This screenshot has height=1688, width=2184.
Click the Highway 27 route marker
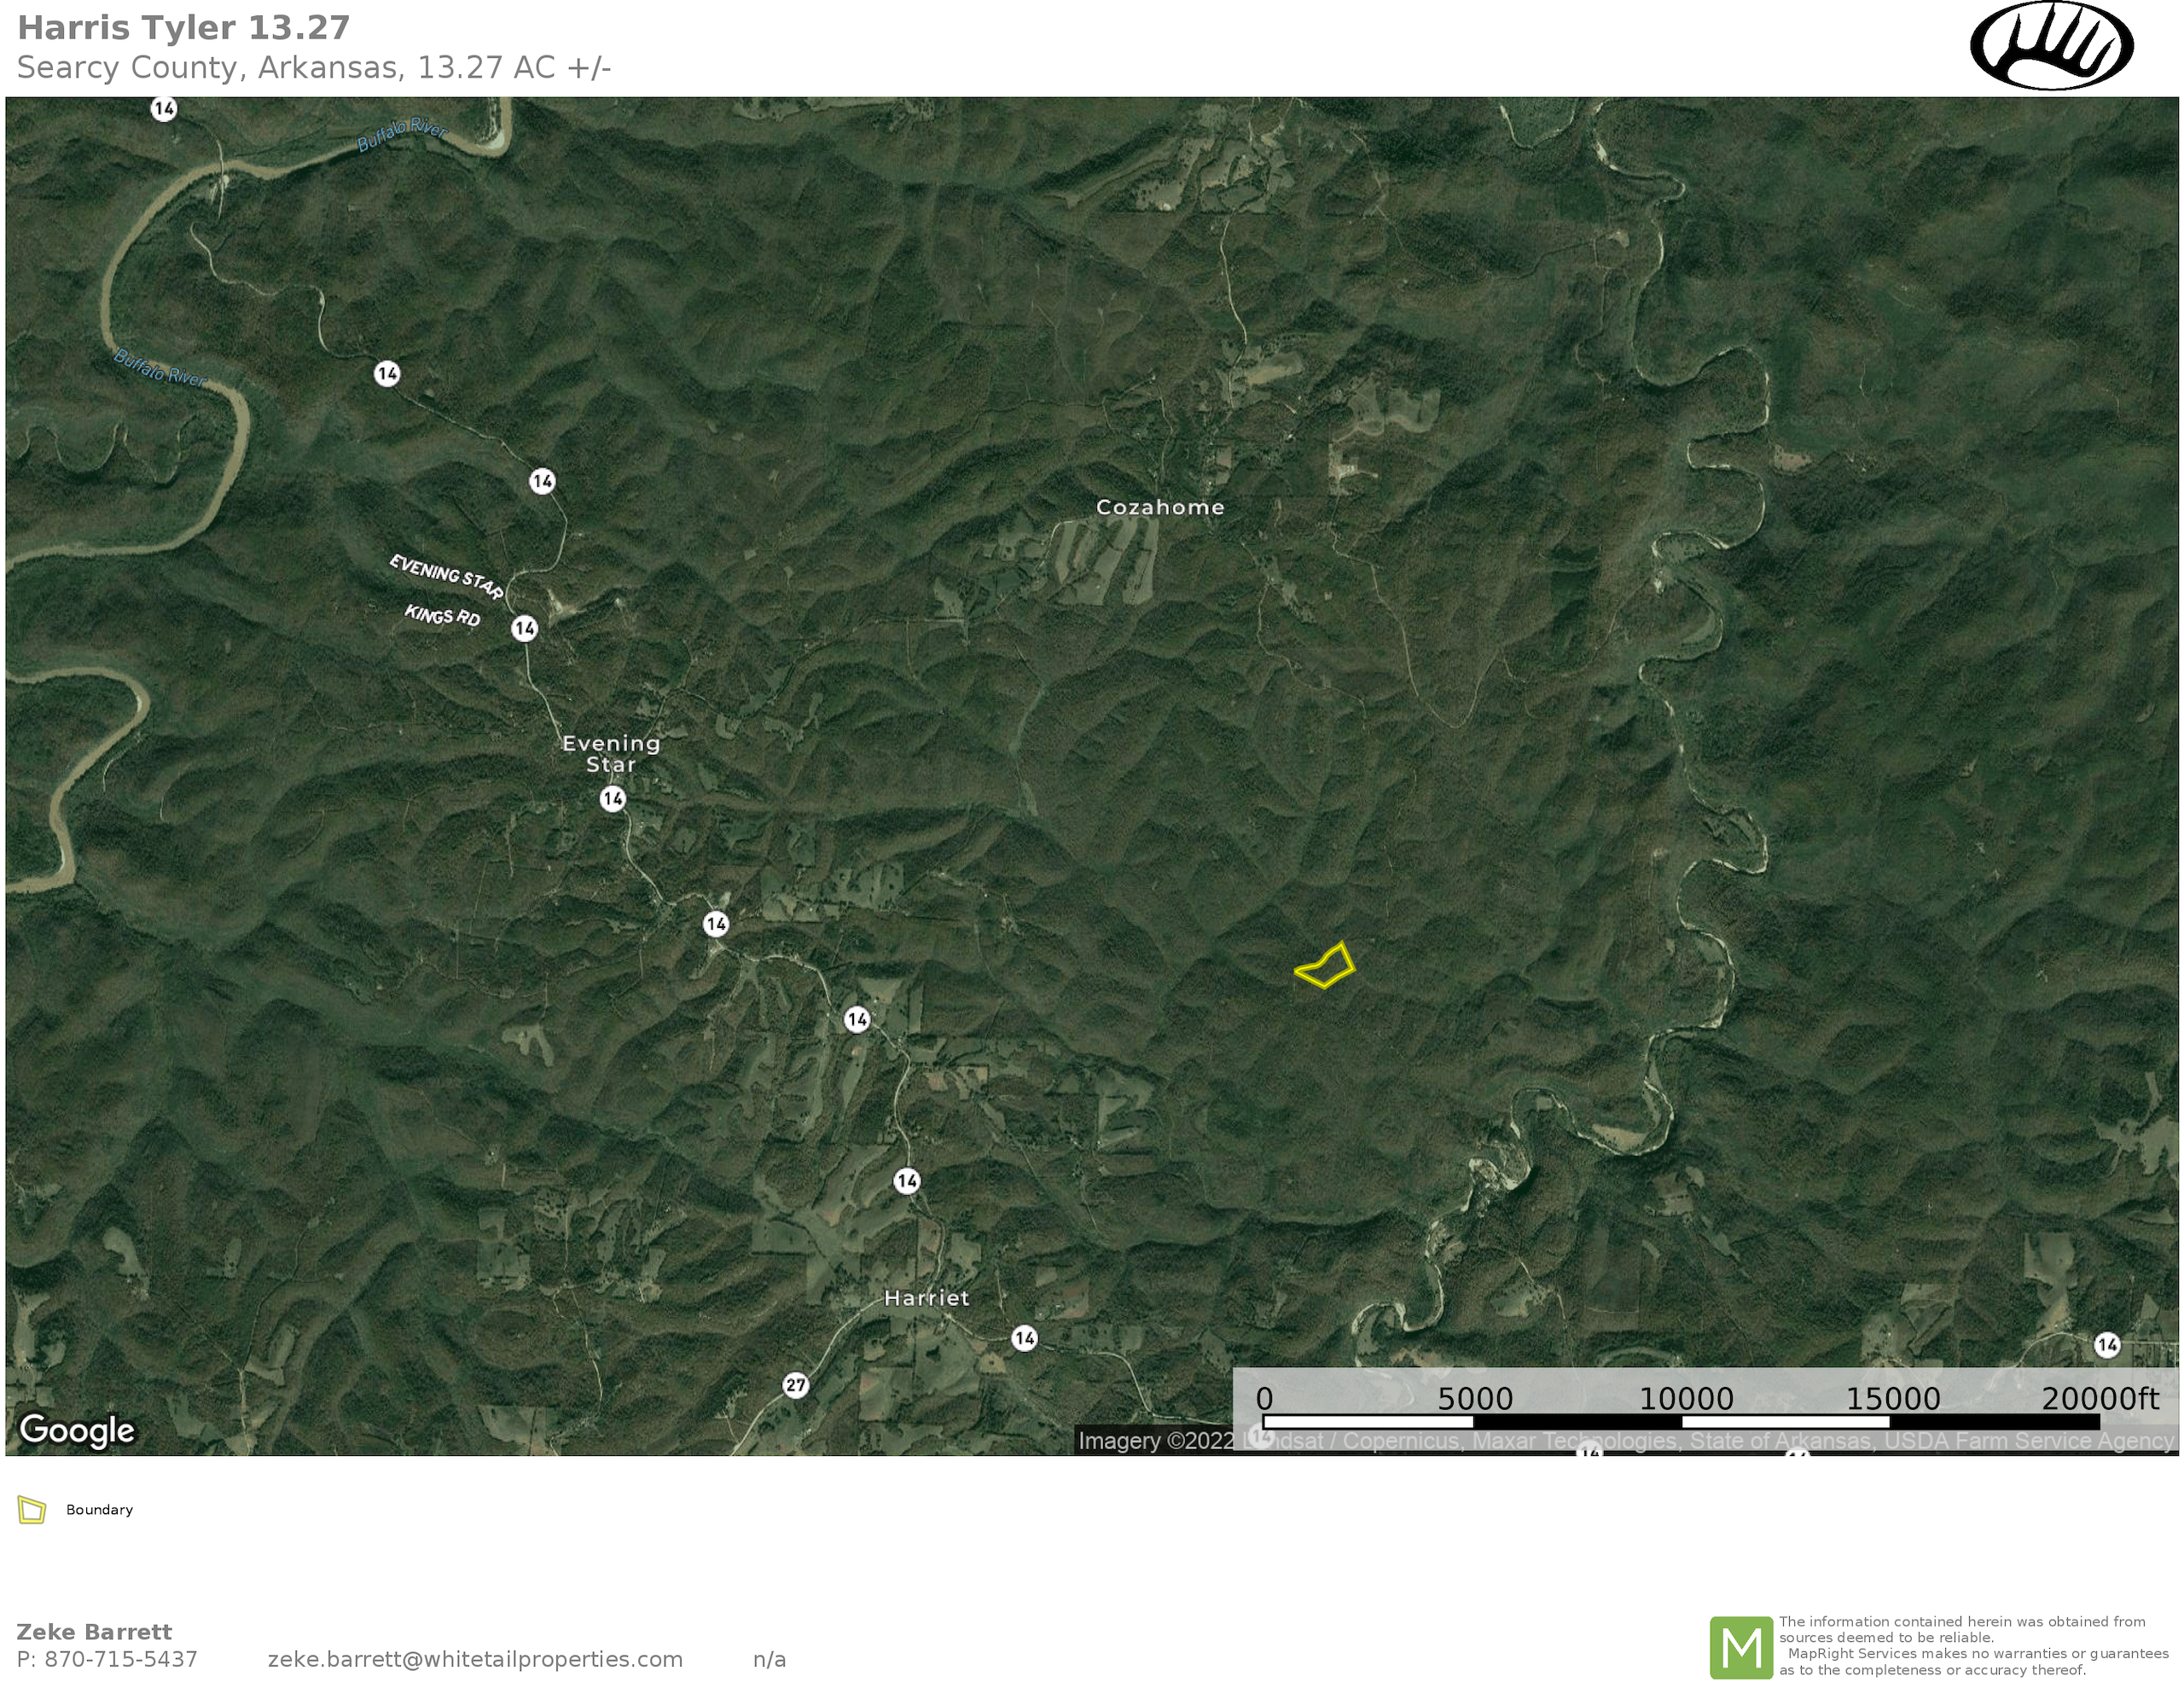tap(795, 1385)
